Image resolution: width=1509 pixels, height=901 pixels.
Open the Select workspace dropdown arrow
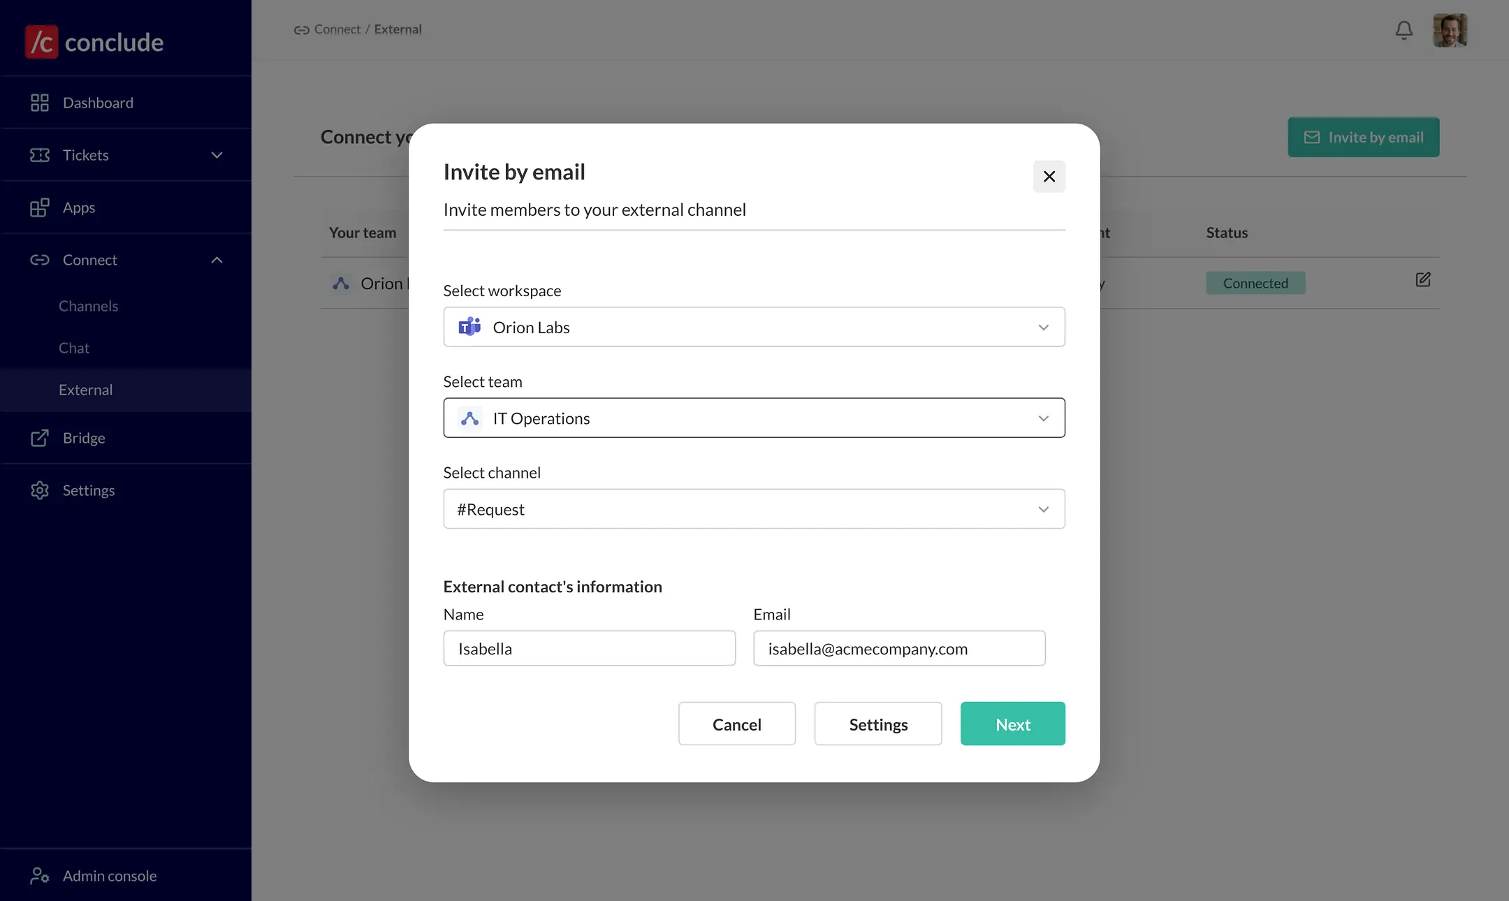[1044, 328]
